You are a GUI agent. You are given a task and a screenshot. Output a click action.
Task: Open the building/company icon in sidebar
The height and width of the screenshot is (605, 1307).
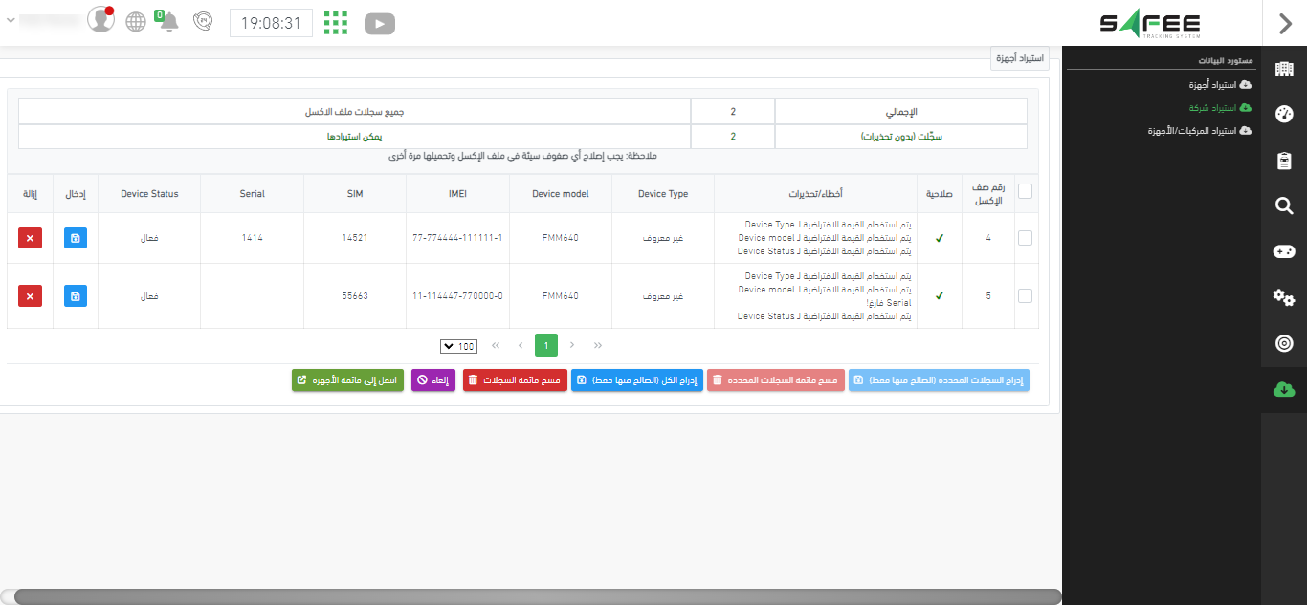[x=1284, y=69]
